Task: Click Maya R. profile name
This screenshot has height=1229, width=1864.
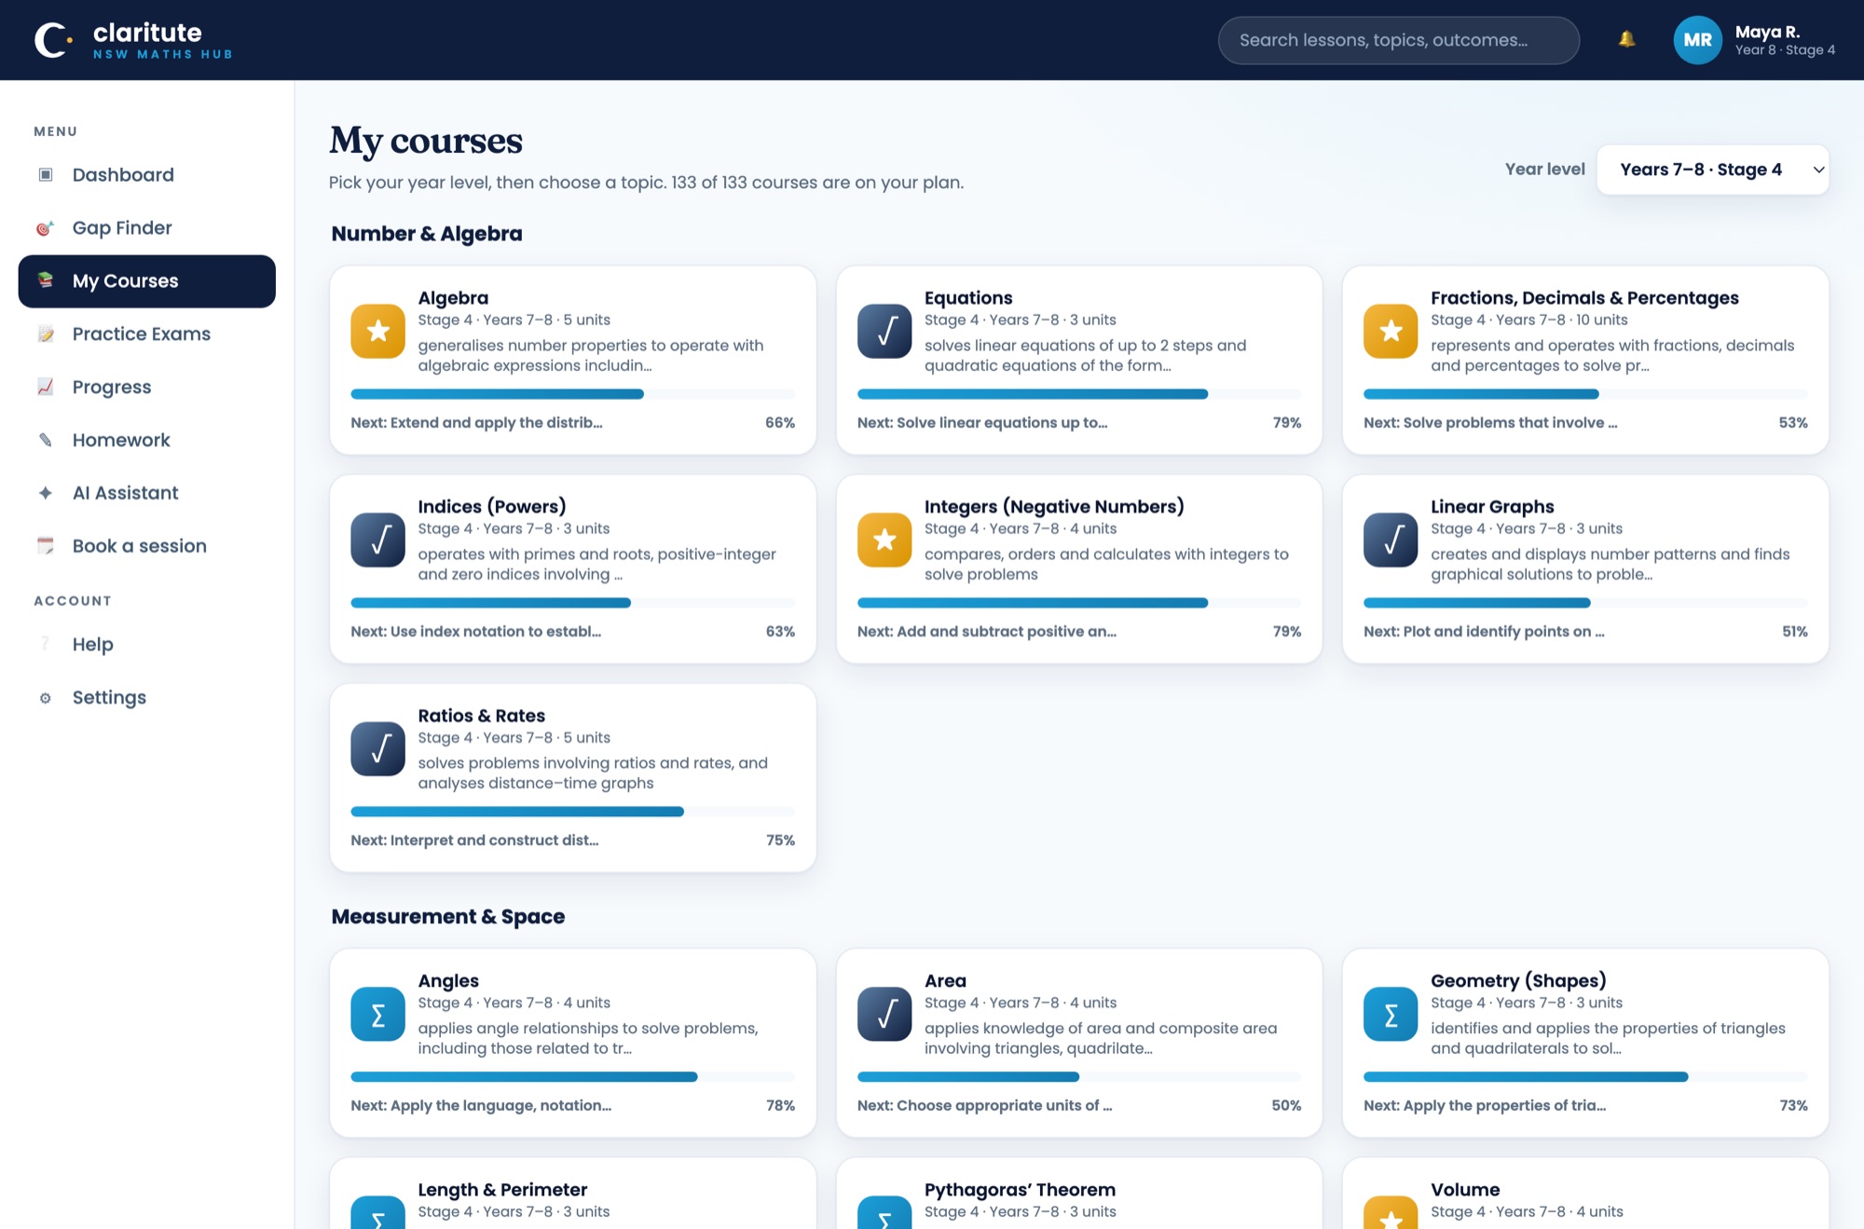Action: point(1767,32)
